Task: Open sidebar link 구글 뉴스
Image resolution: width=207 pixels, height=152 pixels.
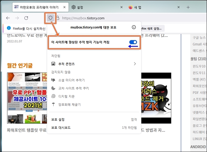Action: tap(199, 38)
